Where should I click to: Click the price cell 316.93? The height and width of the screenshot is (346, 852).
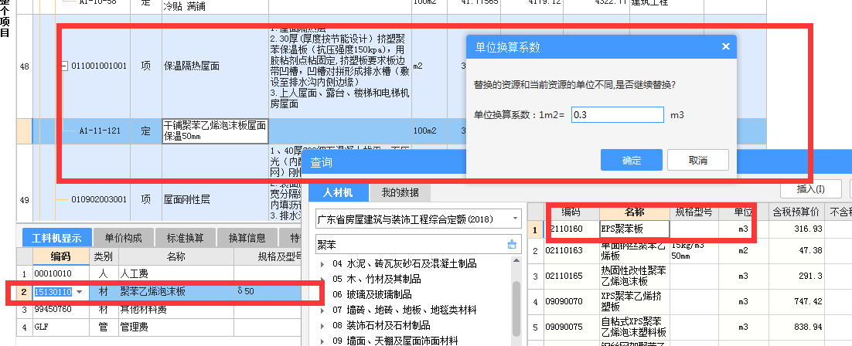796,229
